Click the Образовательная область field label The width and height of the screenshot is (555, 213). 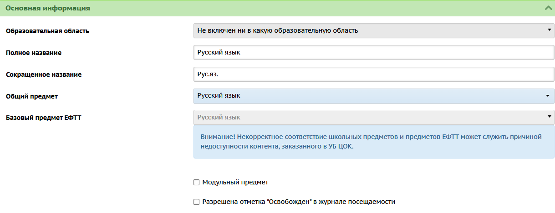[47, 31]
